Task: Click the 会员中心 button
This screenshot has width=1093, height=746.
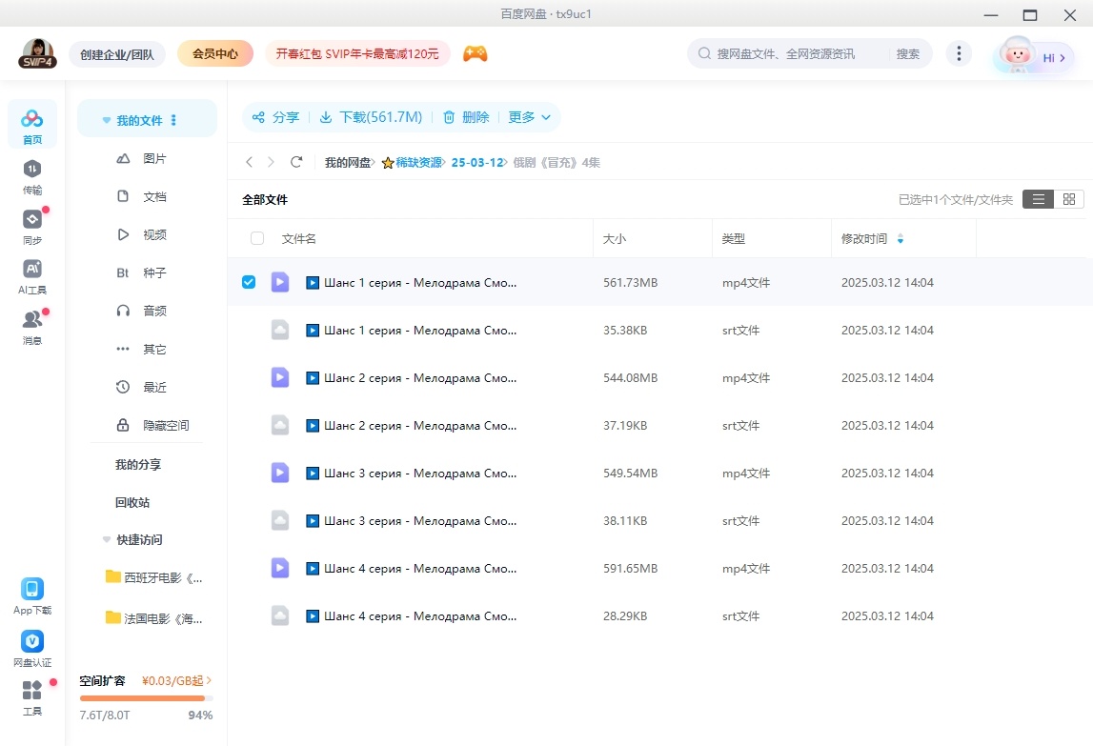Action: pos(215,54)
